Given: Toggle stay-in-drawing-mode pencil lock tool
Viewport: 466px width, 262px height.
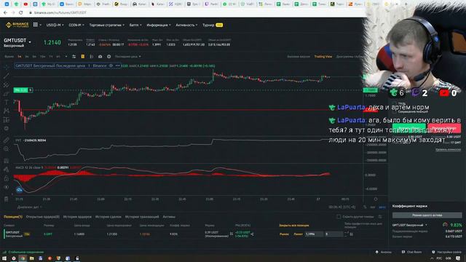Looking at the screenshot, I should point(7,170).
